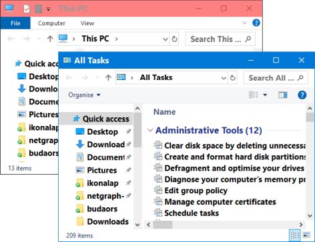Click the Name column header
This screenshot has width=315, height=242.
click(164, 112)
